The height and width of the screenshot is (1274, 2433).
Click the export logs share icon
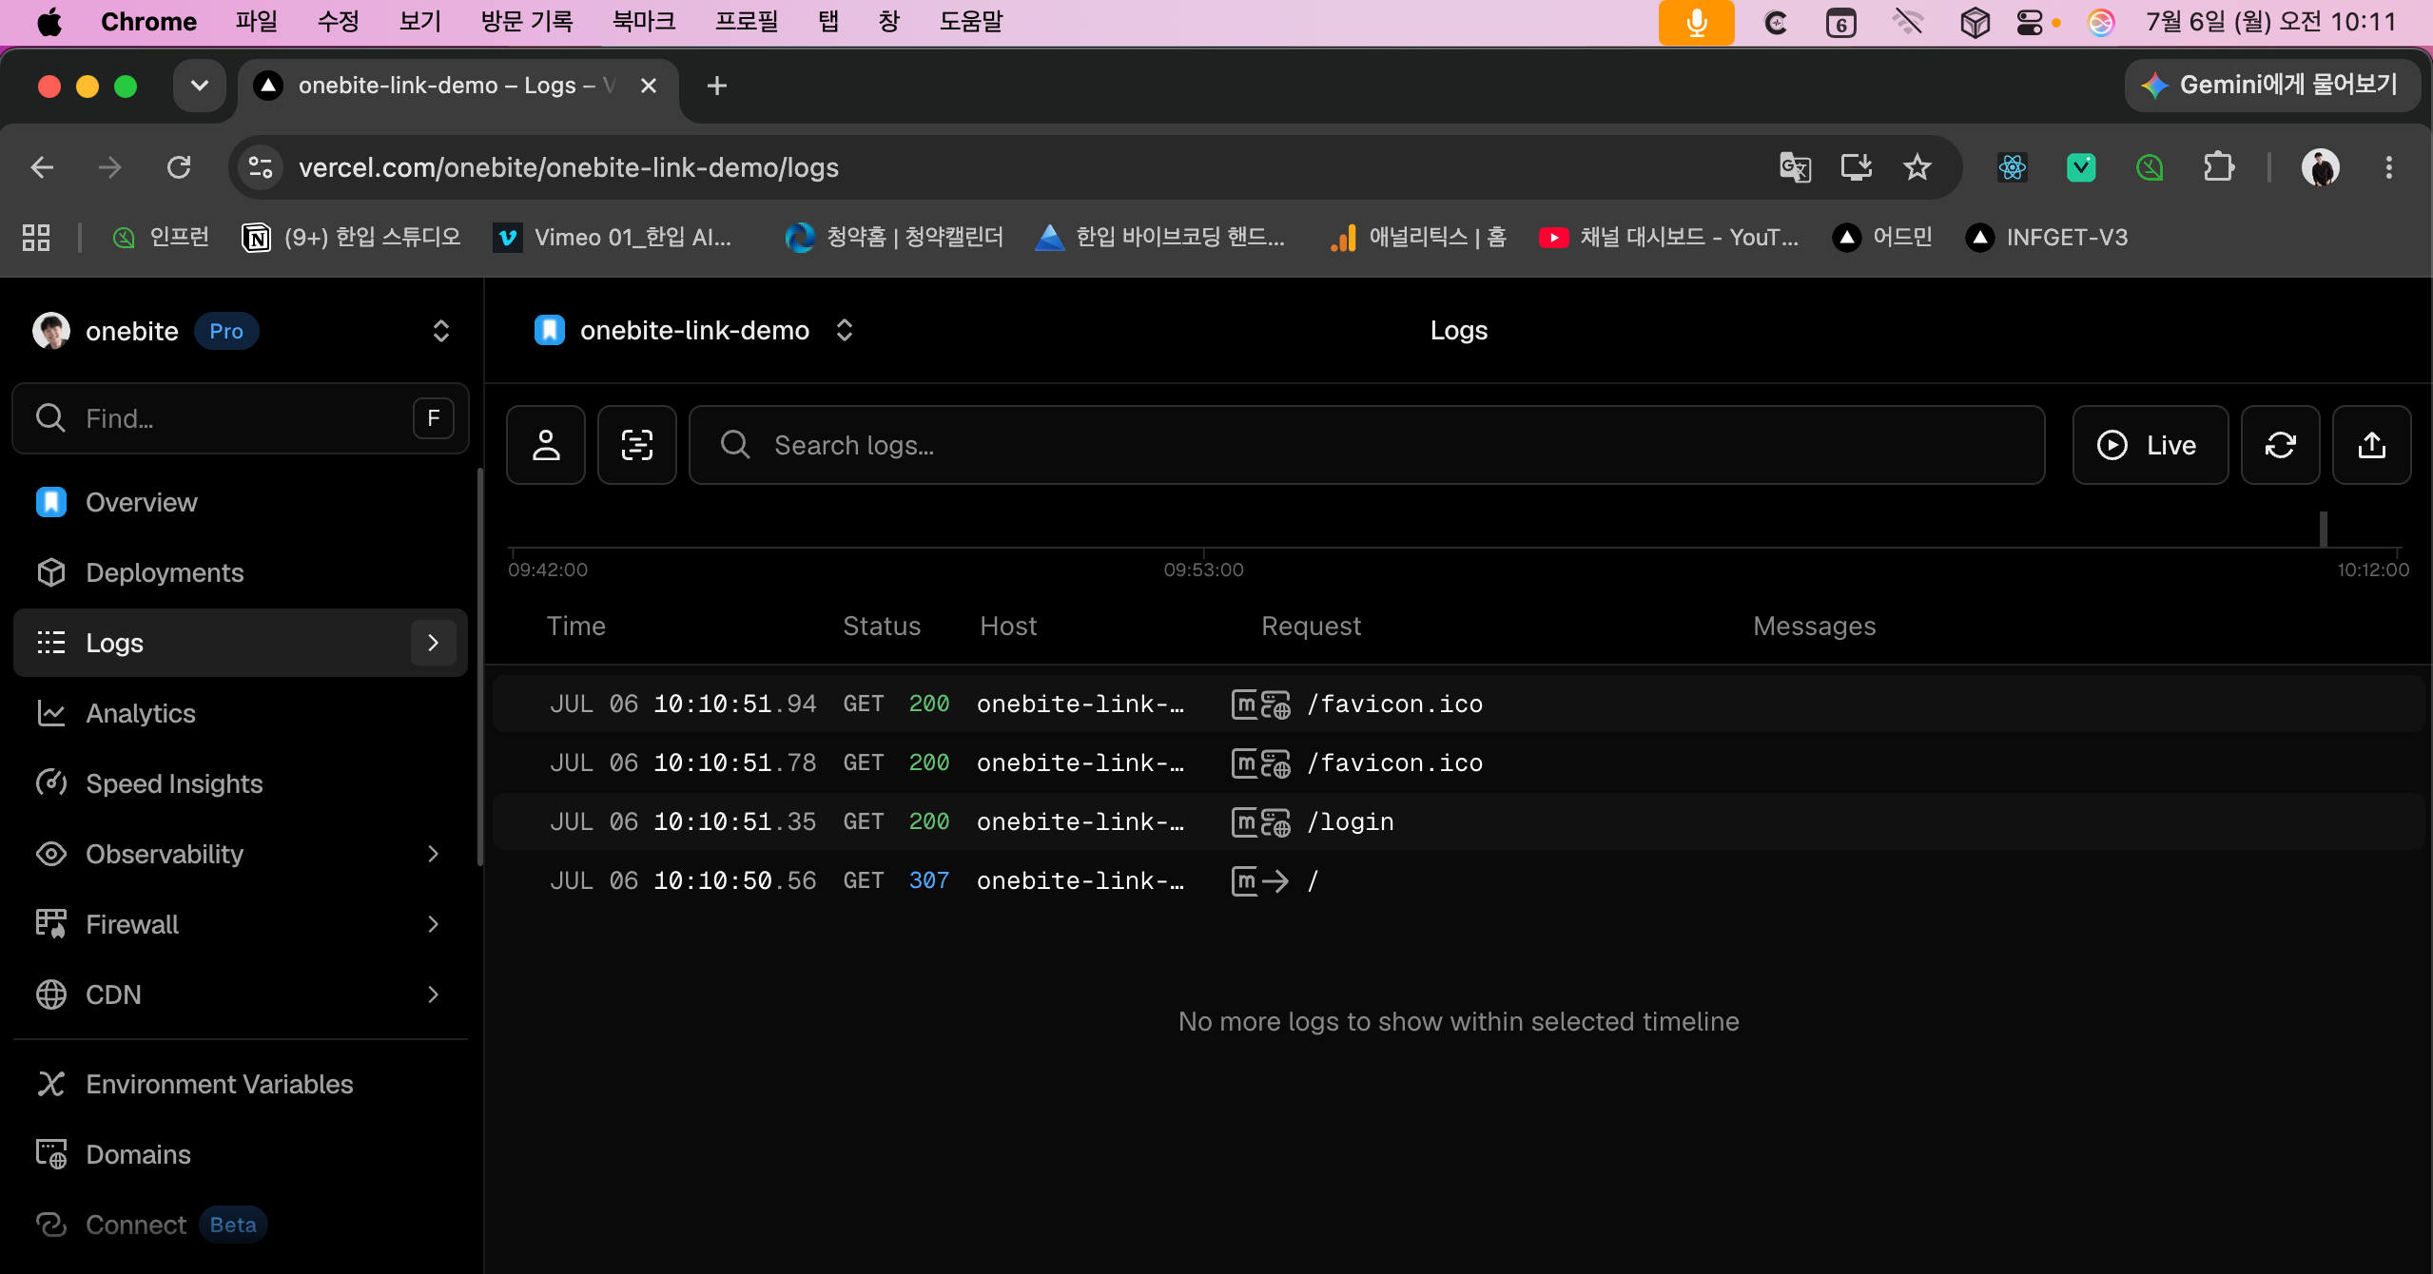(2371, 445)
